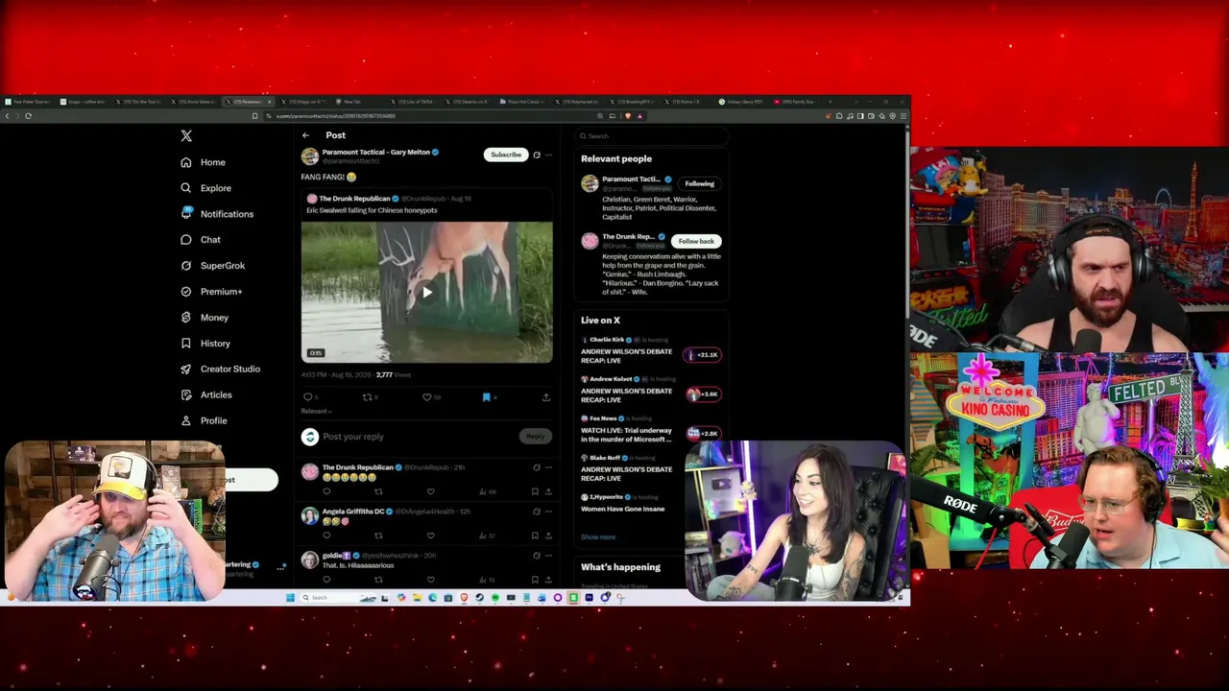Open Paramount Tactical profile under Relevant people
Screen dimensions: 1229x691
pyautogui.click(x=631, y=179)
